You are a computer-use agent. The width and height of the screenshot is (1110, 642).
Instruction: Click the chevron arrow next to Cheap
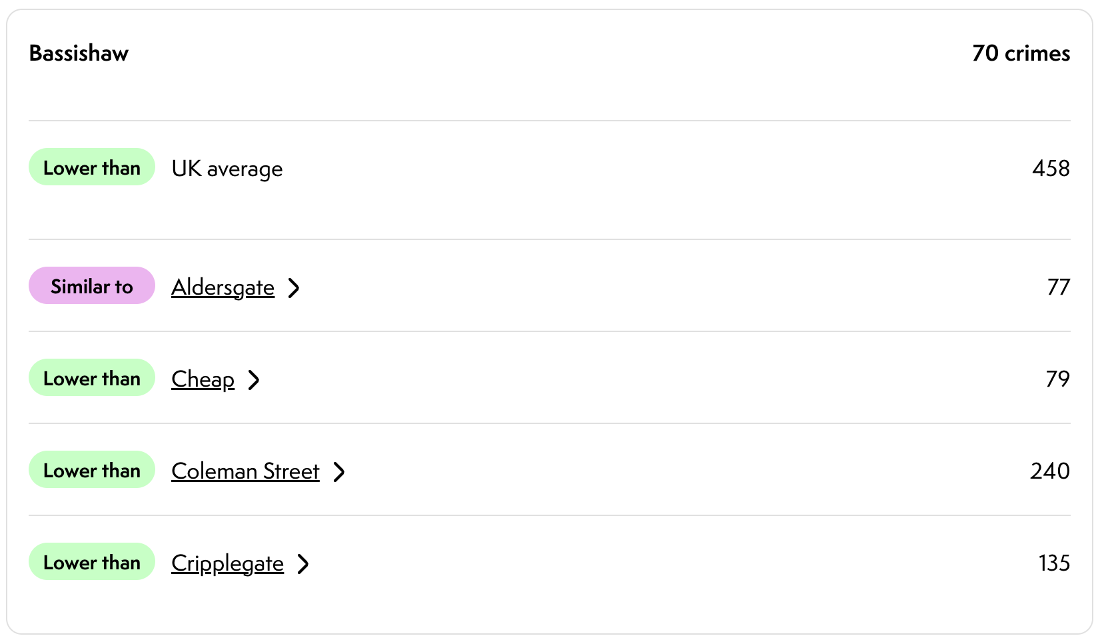[254, 380]
